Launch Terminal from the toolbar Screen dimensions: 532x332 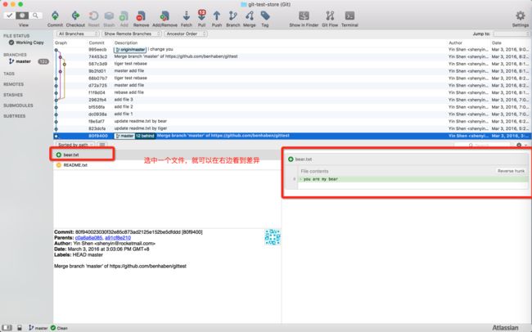pos(349,16)
